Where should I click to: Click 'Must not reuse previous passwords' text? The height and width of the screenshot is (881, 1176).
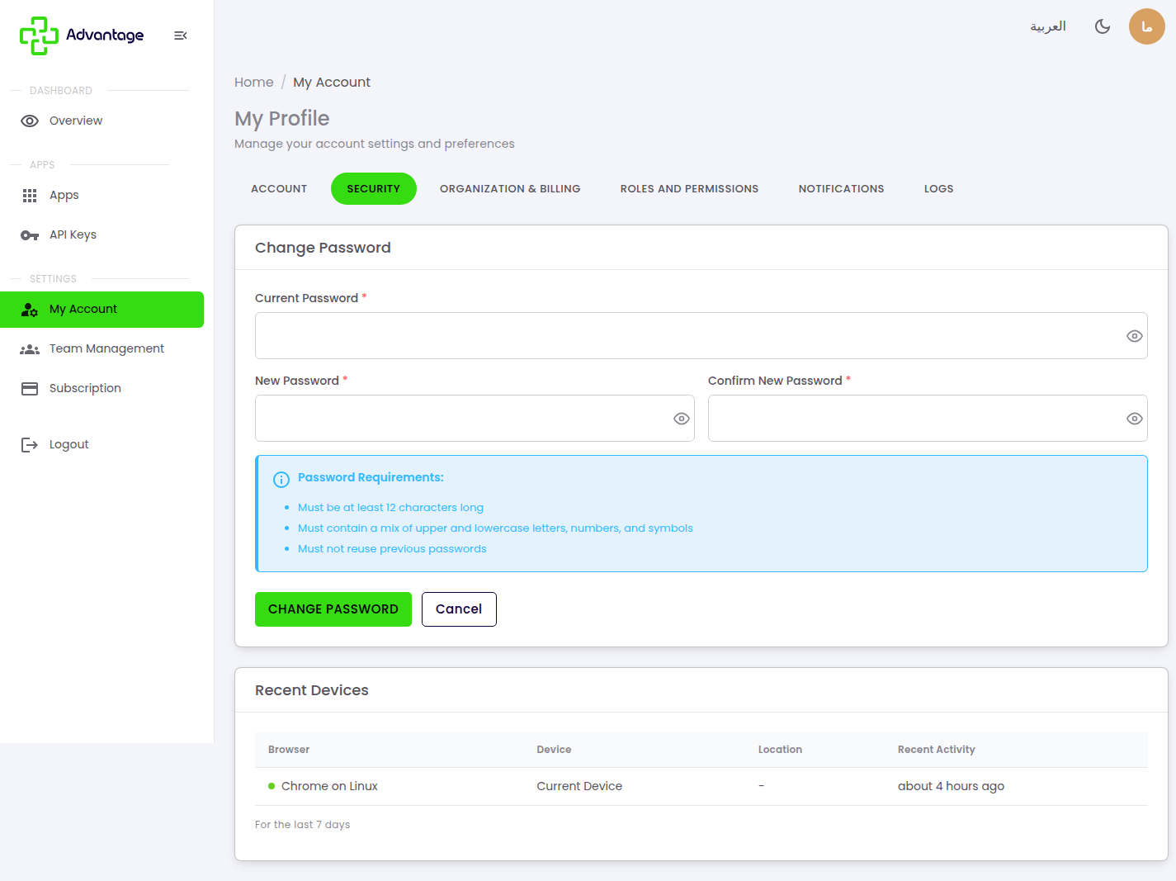click(x=392, y=549)
